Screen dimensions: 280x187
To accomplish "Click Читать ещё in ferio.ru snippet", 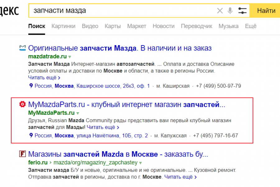I will (180, 177).
